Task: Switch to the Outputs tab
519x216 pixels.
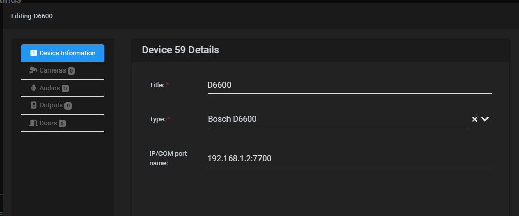Action: point(62,105)
